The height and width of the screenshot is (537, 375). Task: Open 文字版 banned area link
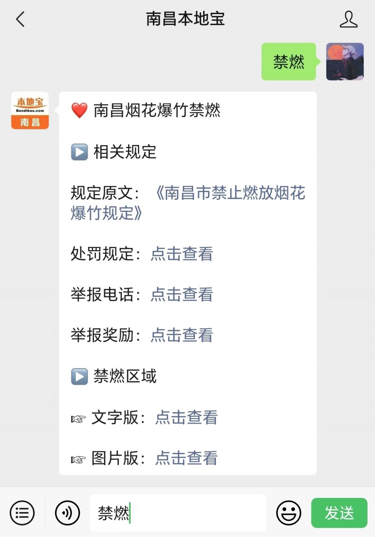click(x=187, y=417)
